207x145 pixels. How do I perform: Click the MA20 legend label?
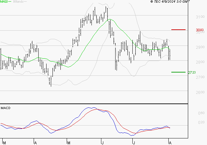(4, 1)
